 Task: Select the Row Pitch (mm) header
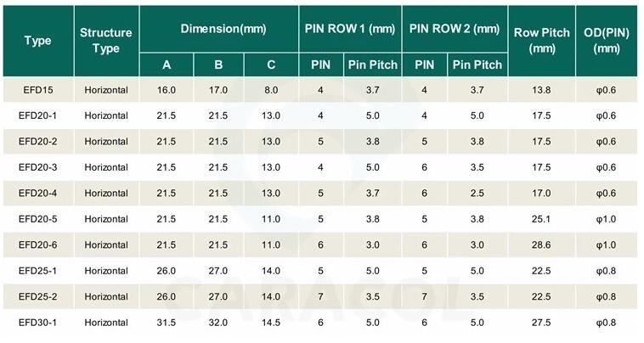[541, 41]
